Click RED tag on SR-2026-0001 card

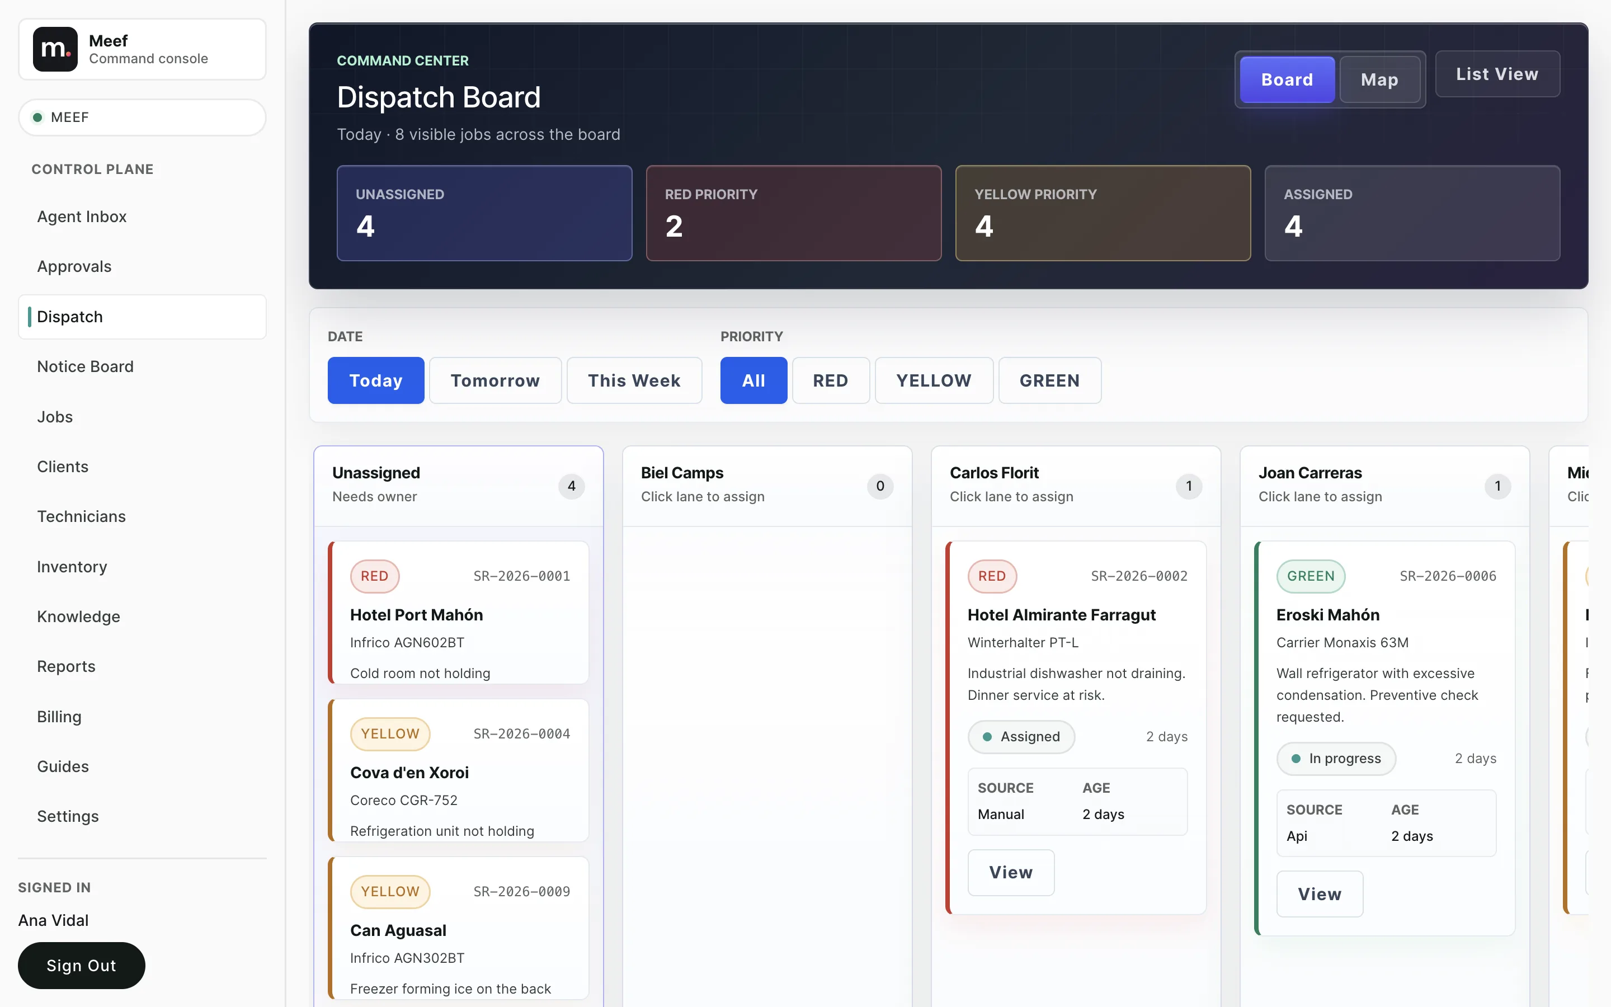click(x=375, y=576)
